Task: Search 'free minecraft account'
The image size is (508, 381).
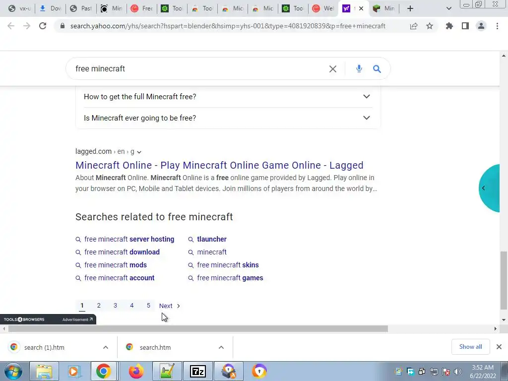Action: pyautogui.click(x=119, y=278)
